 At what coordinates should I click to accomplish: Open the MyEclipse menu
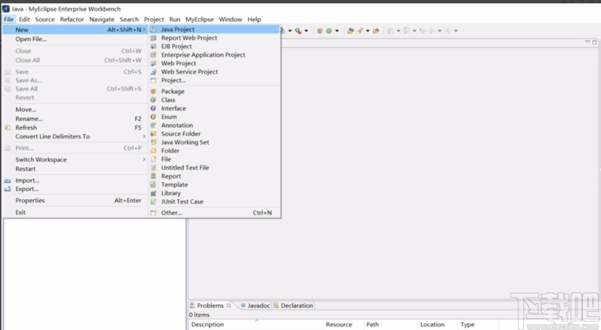point(199,19)
